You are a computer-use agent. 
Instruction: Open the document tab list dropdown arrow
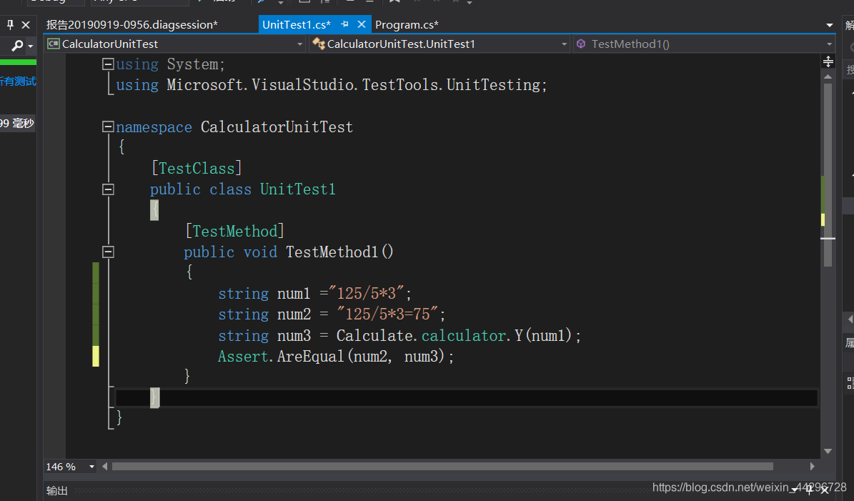829,25
